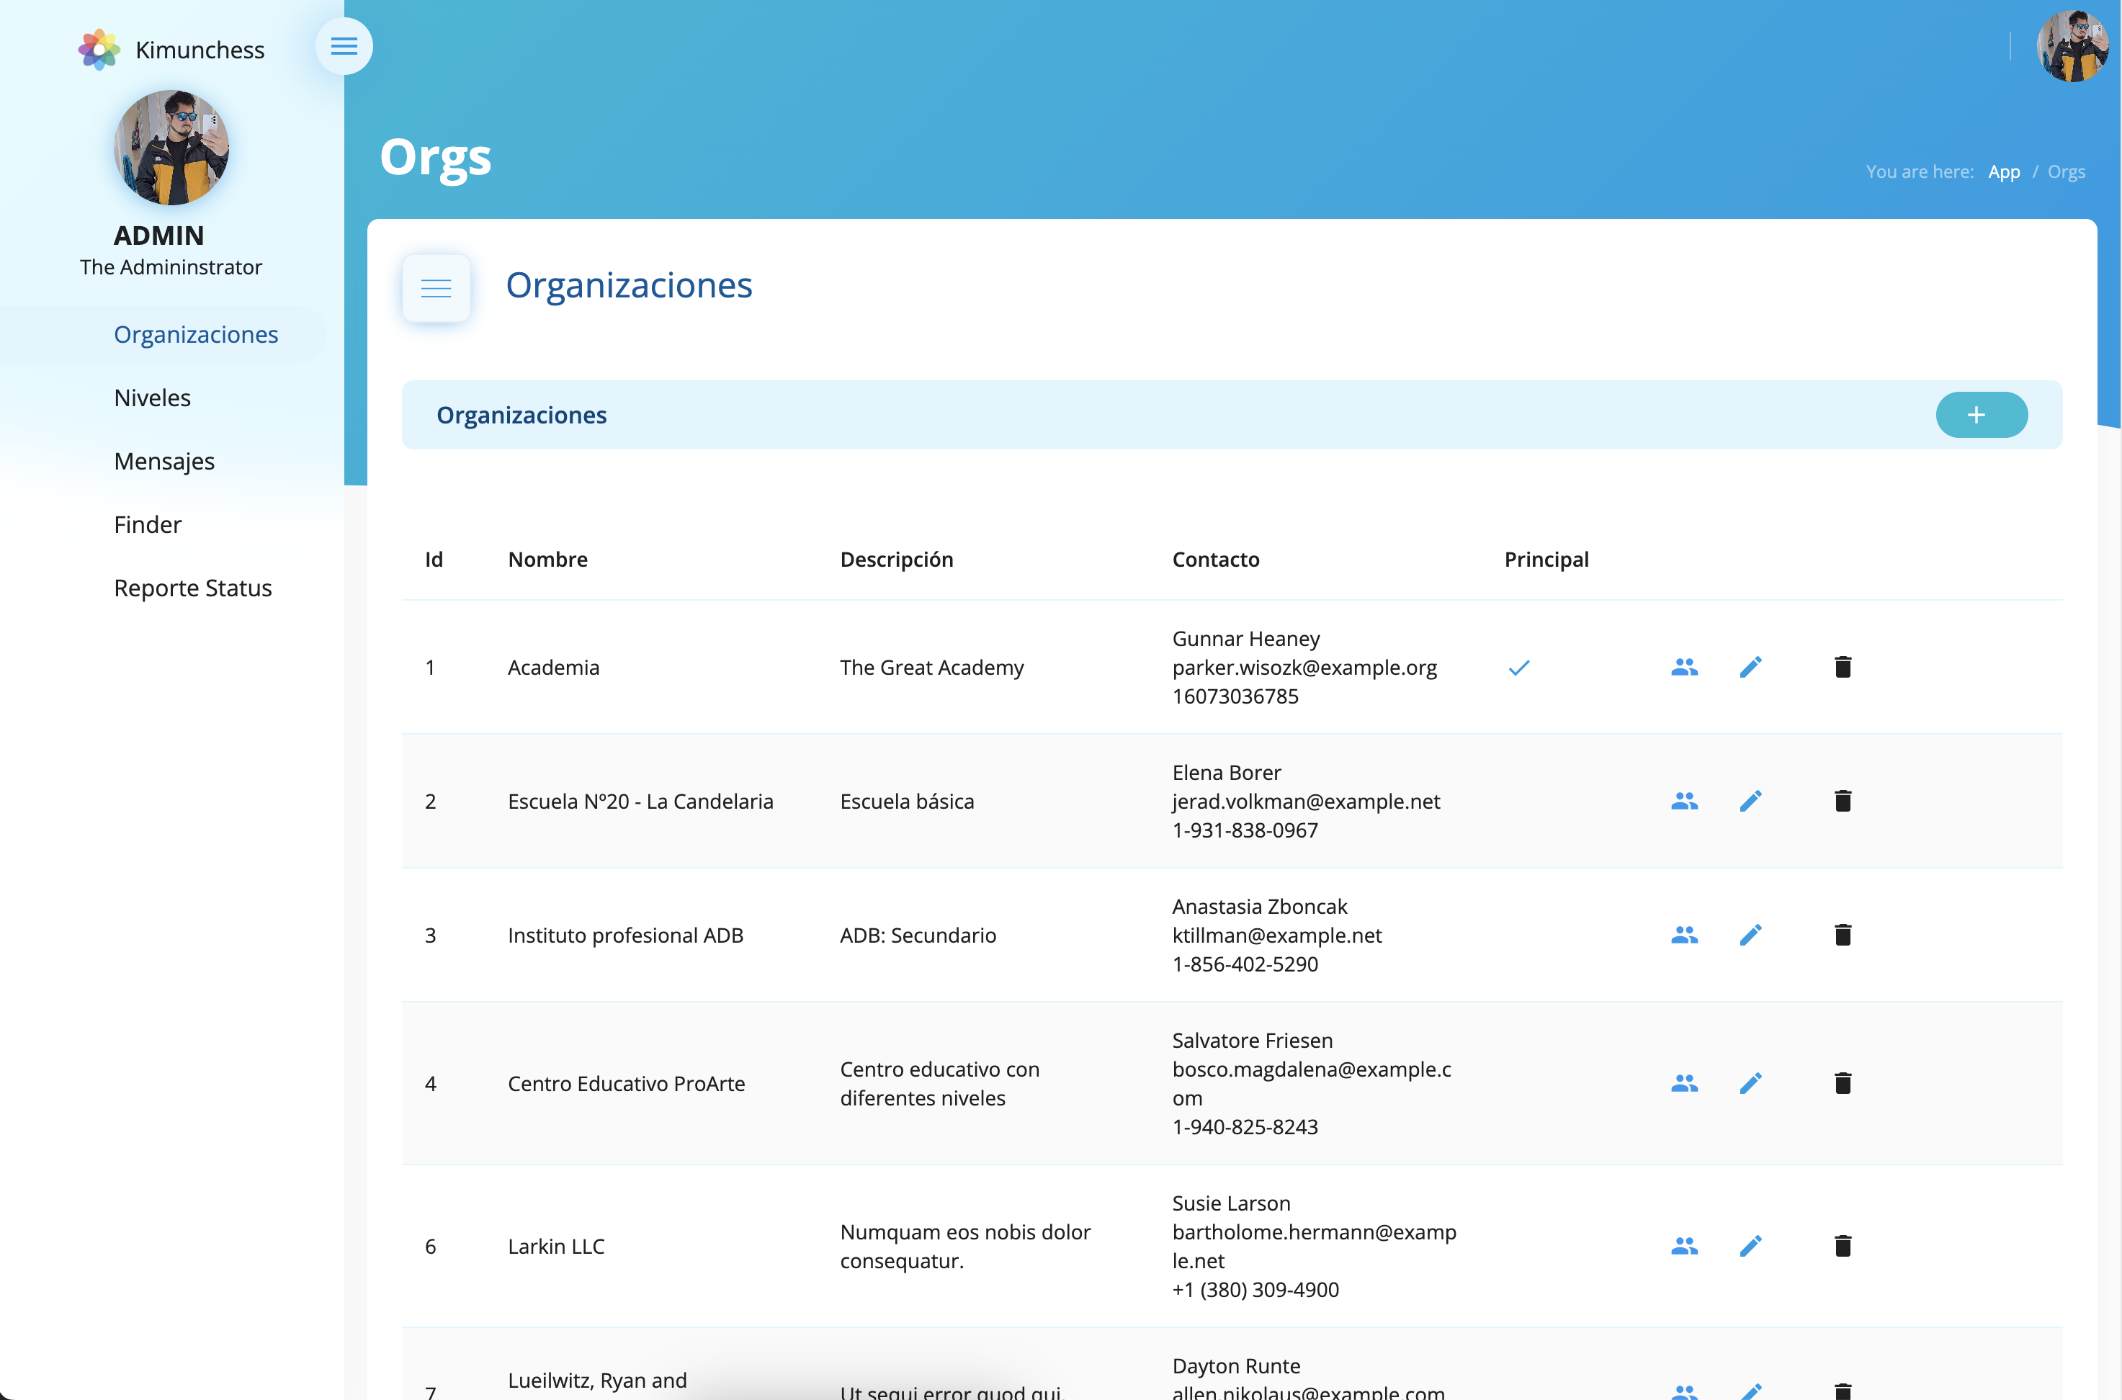Edit the Centro Educativo ProArte entry
2122x1400 pixels.
coord(1750,1083)
